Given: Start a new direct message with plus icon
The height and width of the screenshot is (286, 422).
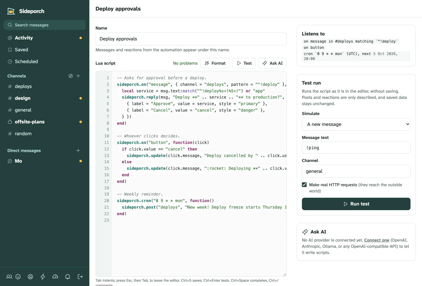Looking at the screenshot, I should pyautogui.click(x=78, y=151).
